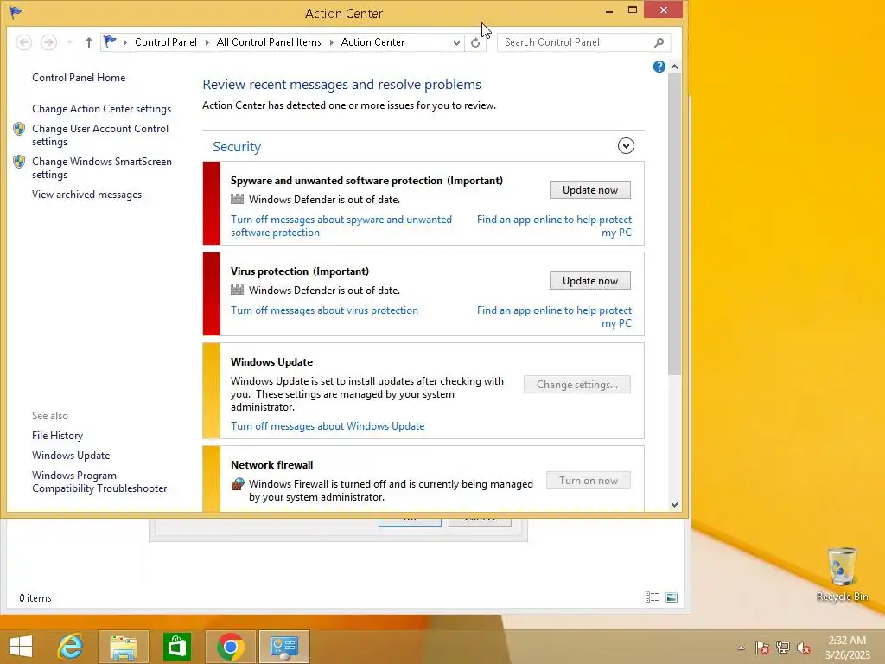
Task: Launch Internet Explorer from taskbar
Action: pos(71,647)
